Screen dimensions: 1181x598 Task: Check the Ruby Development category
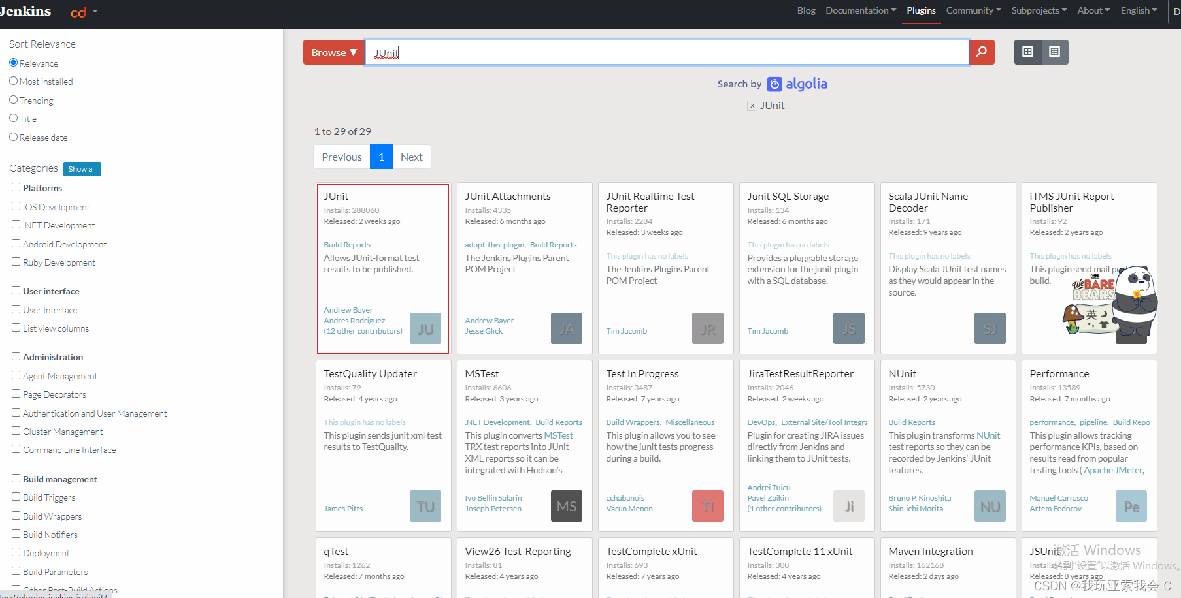(x=16, y=262)
